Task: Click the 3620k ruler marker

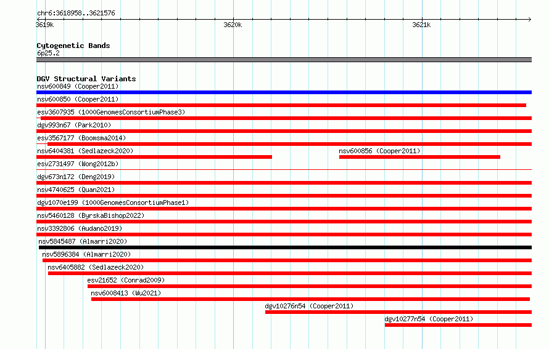Action: (x=233, y=25)
